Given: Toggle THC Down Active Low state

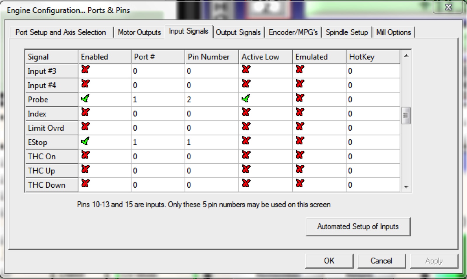Looking at the screenshot, I should (246, 184).
